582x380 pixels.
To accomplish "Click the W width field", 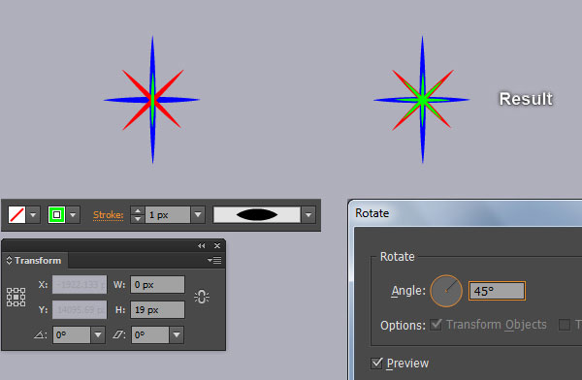I will [x=157, y=285].
